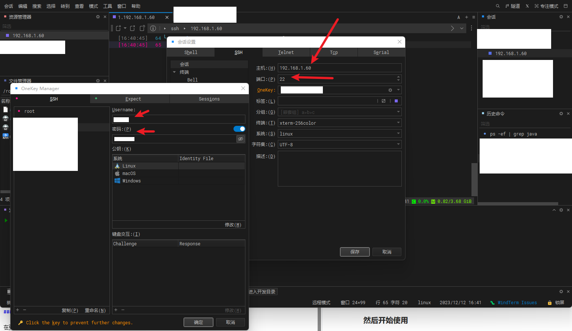
Task: Click the tab list hamburger icon
Action: [x=474, y=17]
